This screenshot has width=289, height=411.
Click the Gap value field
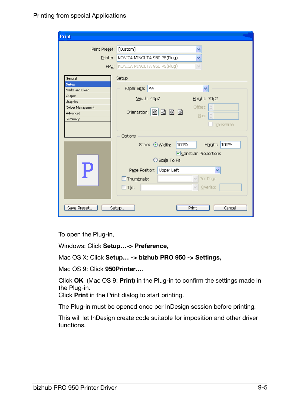coord(226,116)
